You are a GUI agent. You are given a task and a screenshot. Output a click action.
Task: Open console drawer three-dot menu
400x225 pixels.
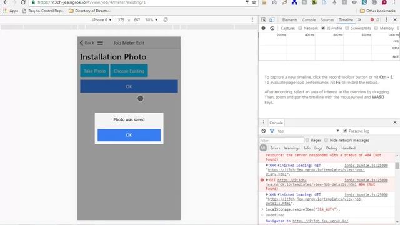[264, 122]
